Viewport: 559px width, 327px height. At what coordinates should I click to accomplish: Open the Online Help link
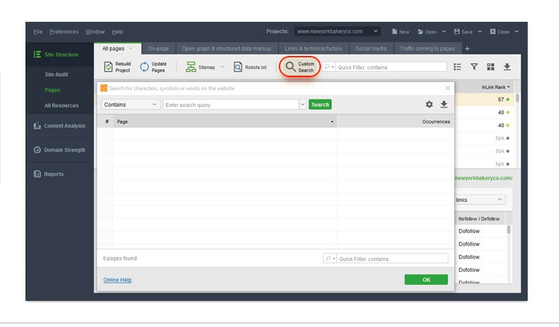pos(117,280)
